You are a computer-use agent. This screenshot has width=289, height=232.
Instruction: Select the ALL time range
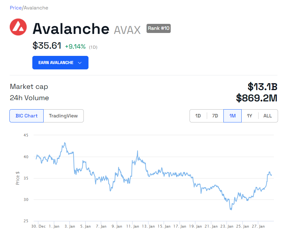(268, 116)
